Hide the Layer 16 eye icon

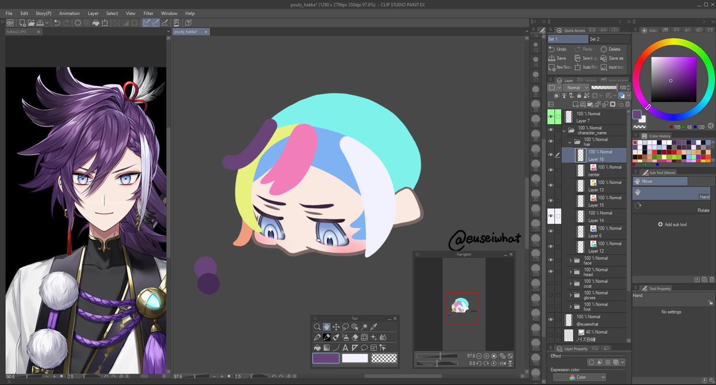[x=551, y=155]
